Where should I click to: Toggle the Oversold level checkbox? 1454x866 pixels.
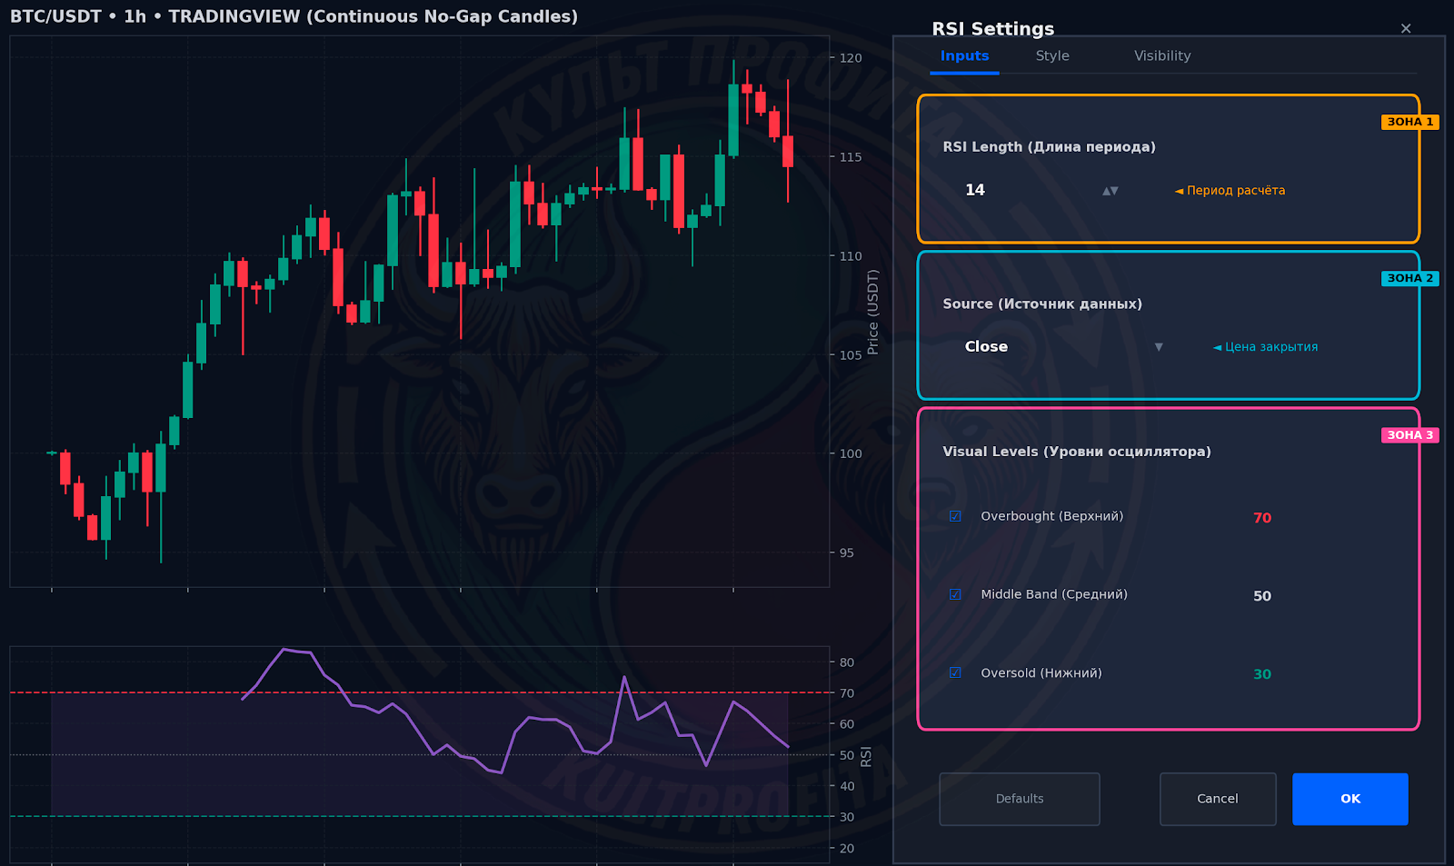click(x=955, y=673)
